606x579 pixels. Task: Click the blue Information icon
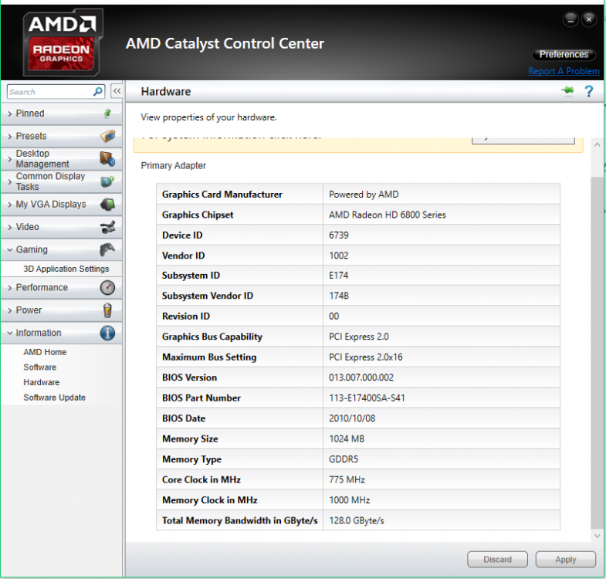pos(107,333)
